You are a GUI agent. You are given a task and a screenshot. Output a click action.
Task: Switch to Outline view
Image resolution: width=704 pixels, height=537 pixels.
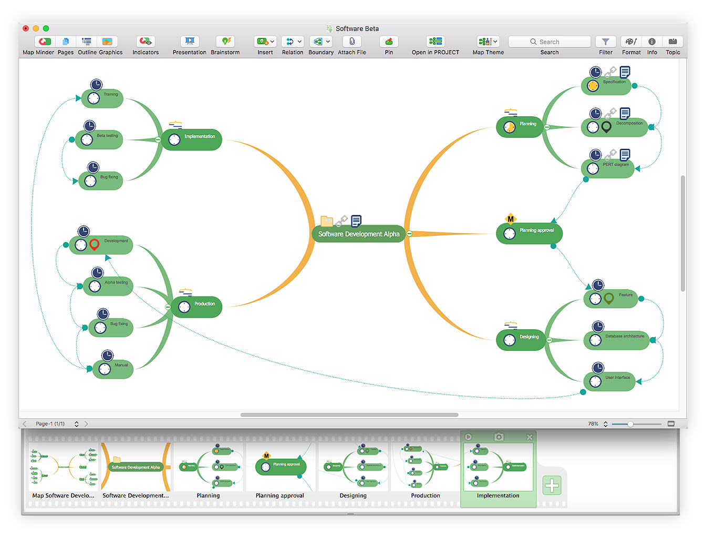(x=87, y=42)
